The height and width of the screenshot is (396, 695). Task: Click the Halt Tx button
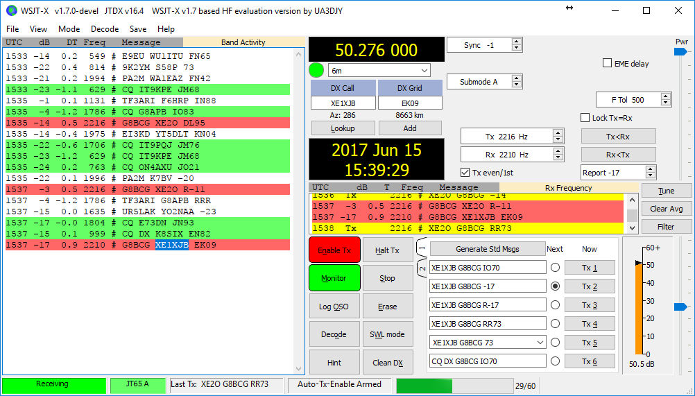(388, 250)
